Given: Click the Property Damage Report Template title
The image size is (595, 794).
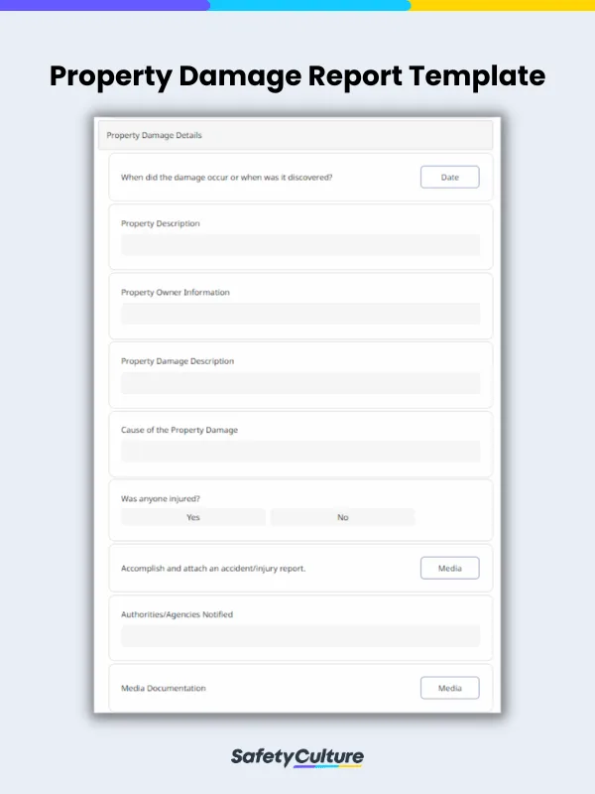Looking at the screenshot, I should pos(297,75).
